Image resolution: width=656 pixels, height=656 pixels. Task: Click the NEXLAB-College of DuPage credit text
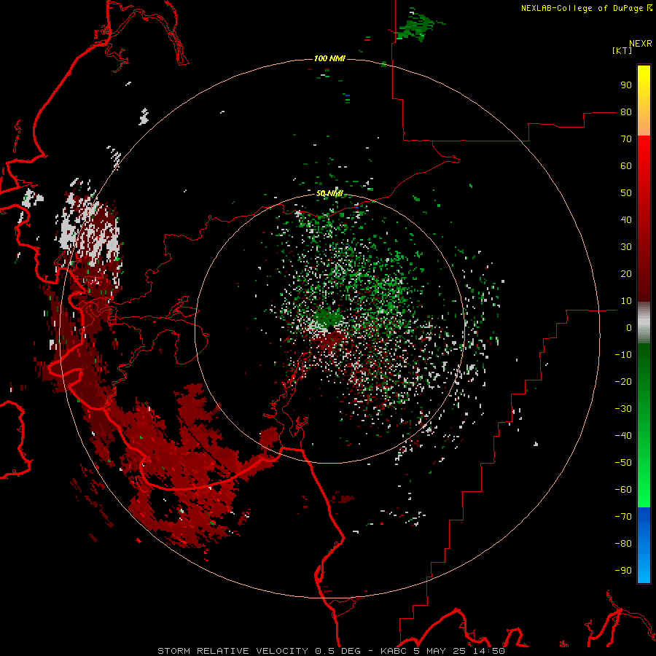click(x=587, y=8)
